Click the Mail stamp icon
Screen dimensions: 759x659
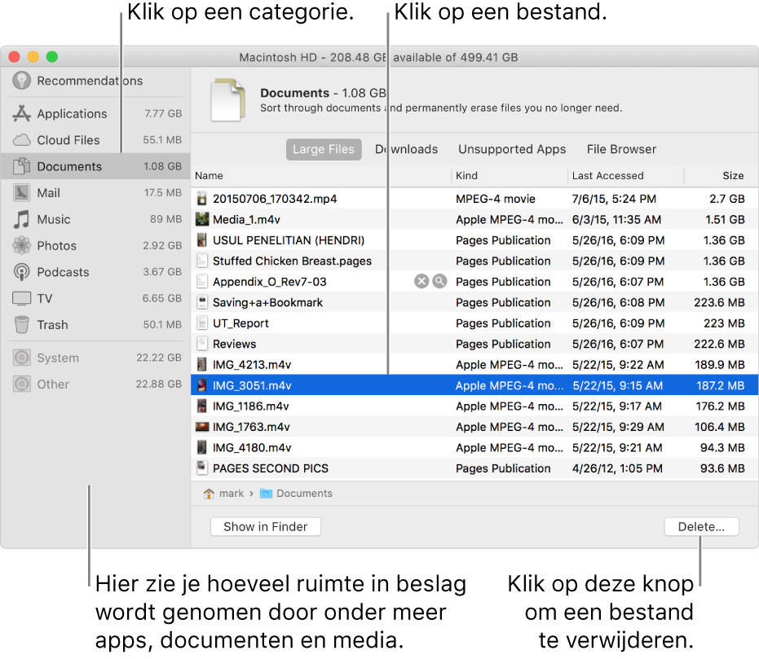(x=21, y=192)
